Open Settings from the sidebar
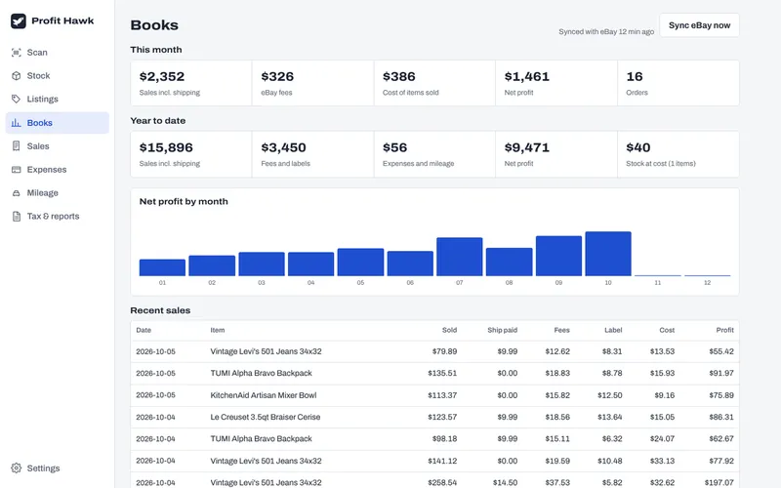This screenshot has height=488, width=781. pos(58,468)
